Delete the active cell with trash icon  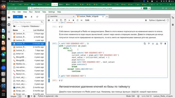point(165,44)
